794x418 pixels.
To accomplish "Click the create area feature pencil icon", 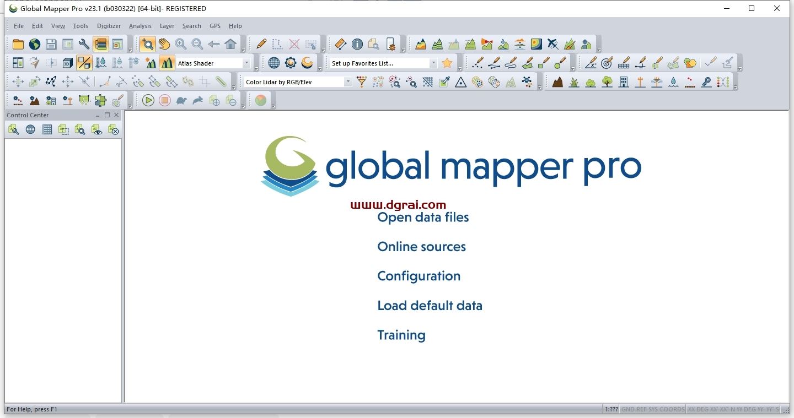I will tap(528, 63).
